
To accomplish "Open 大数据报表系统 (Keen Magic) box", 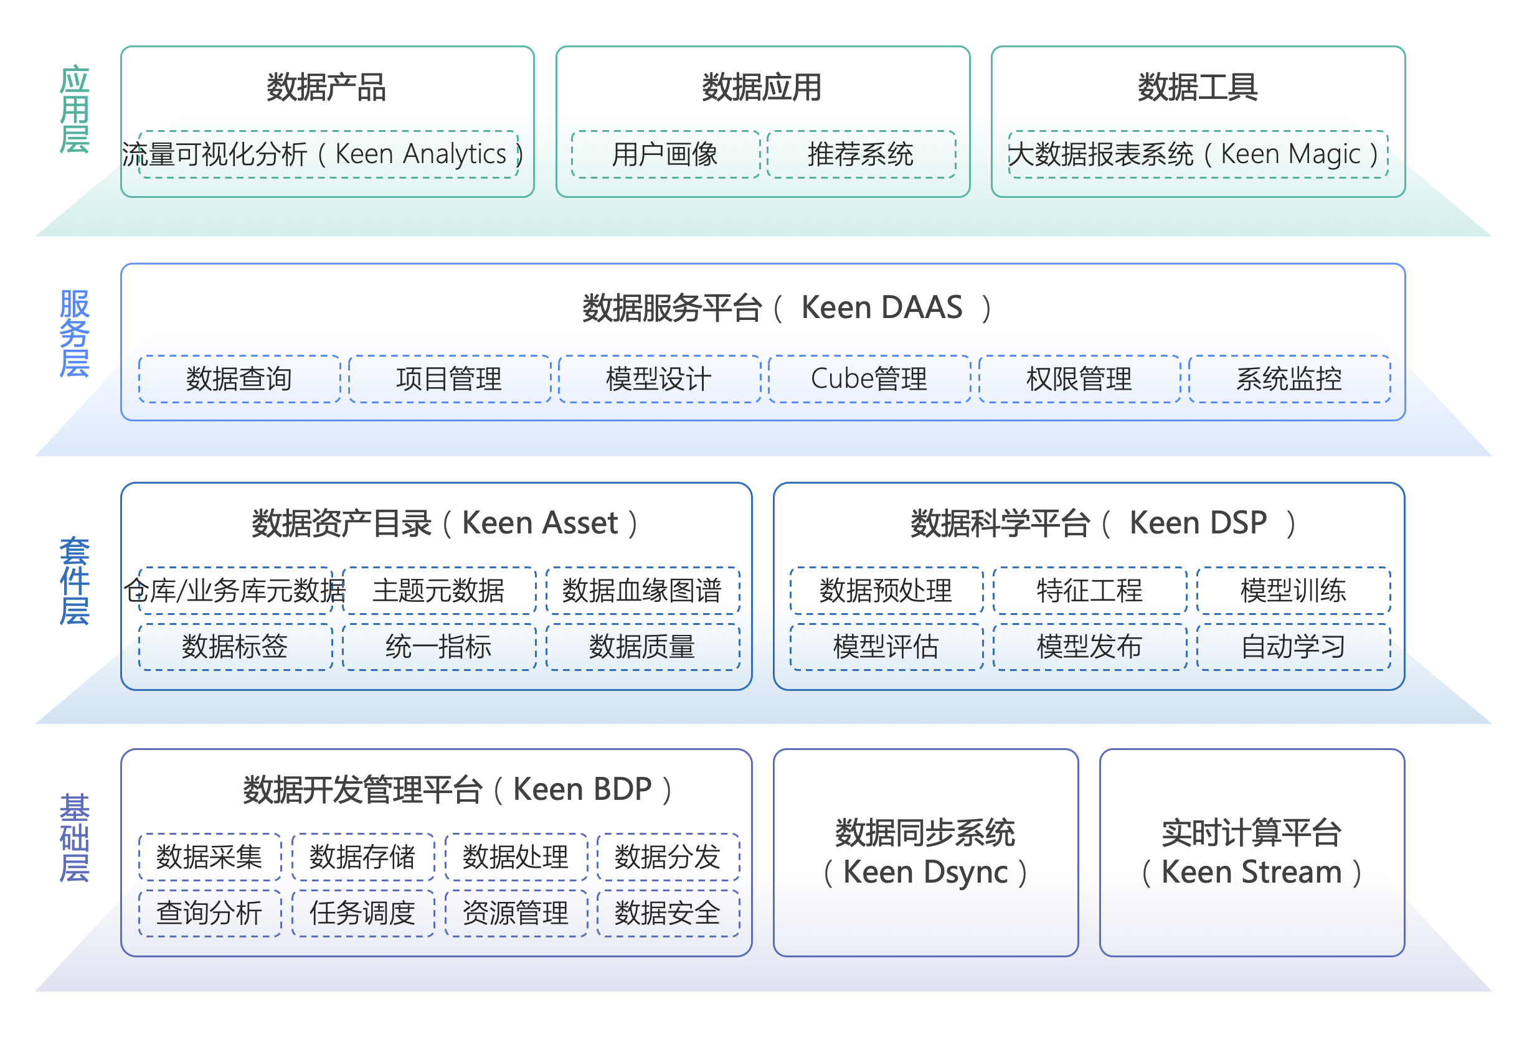I will [x=1198, y=154].
